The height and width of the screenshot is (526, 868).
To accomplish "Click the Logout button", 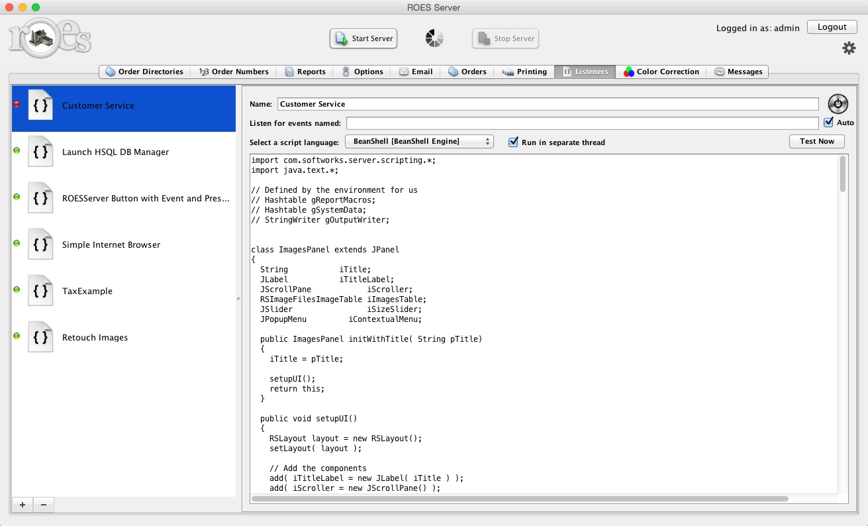I will click(832, 27).
